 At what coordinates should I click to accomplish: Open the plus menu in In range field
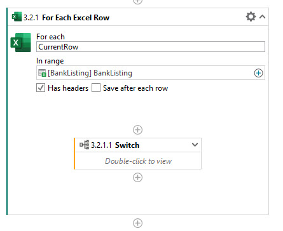(x=258, y=73)
